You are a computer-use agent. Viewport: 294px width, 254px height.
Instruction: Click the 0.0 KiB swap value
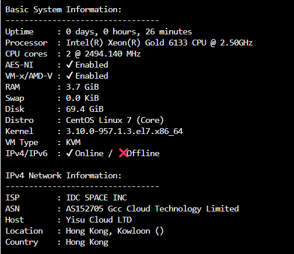[82, 98]
